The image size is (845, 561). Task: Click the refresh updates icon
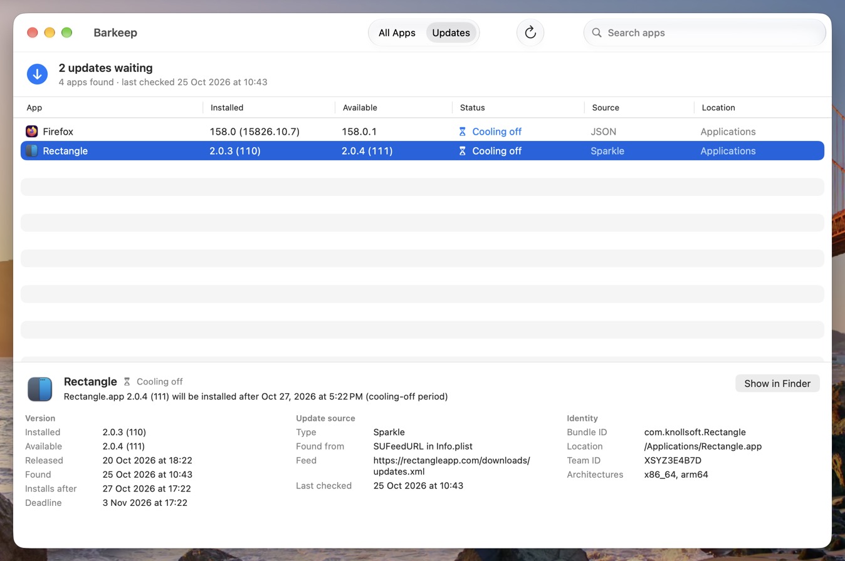530,33
